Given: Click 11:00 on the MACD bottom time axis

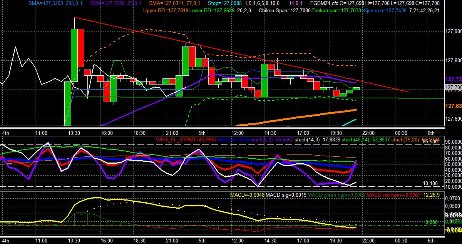Looking at the screenshot, I should (41, 241).
